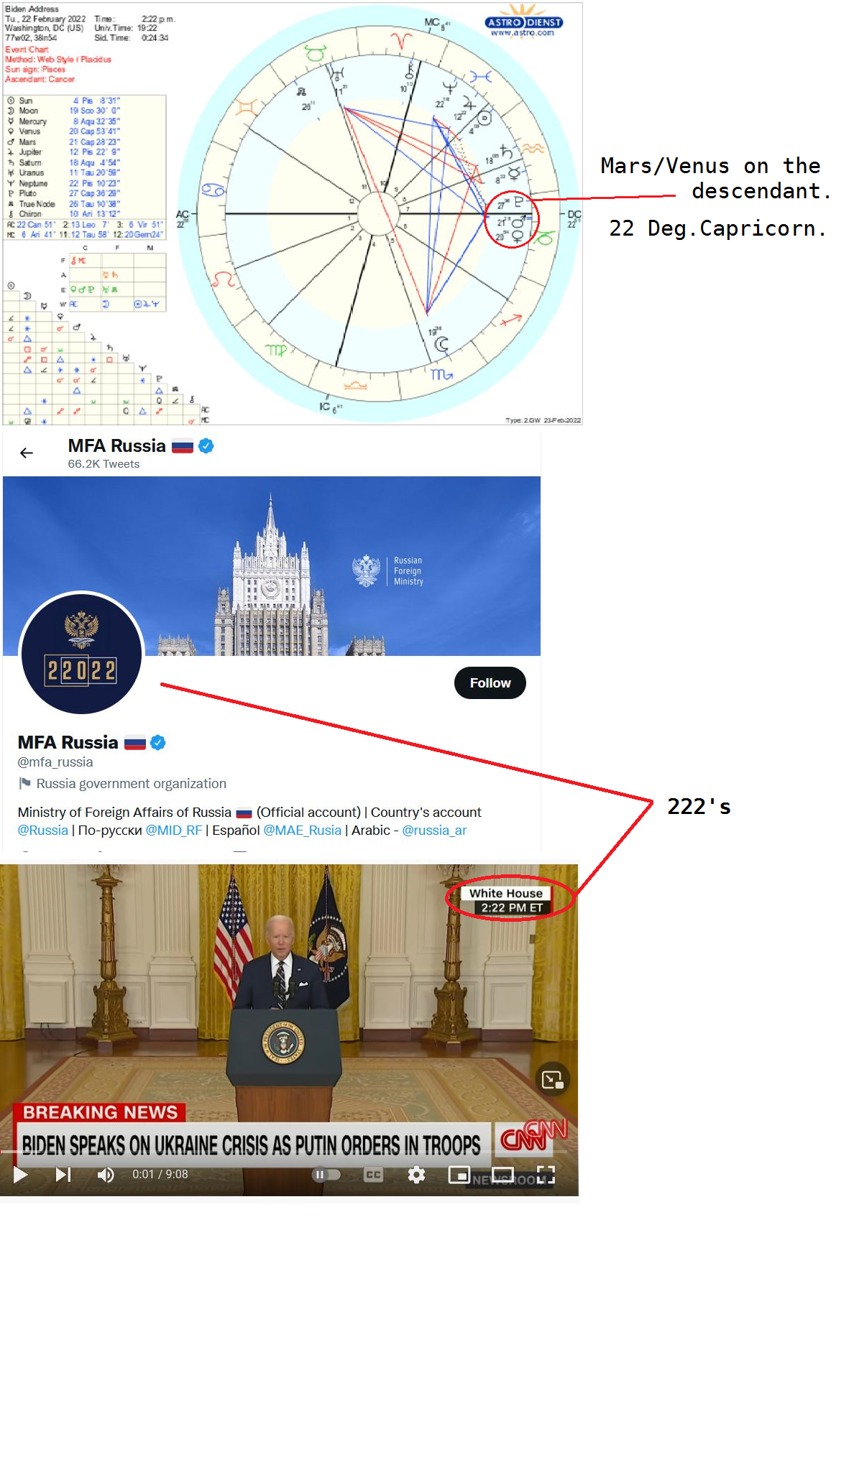Enter fullscreen on the video
The width and height of the screenshot is (854, 1457).
tap(546, 1175)
